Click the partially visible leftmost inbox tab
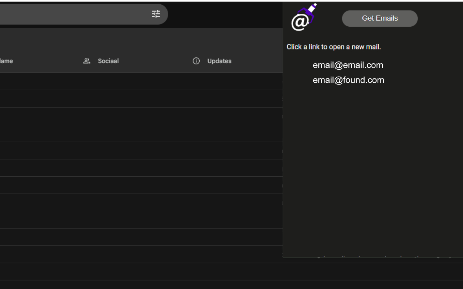 pyautogui.click(x=7, y=61)
